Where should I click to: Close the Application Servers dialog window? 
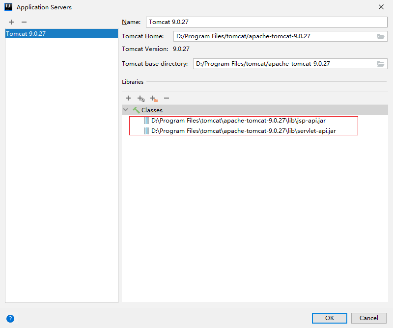(x=381, y=7)
